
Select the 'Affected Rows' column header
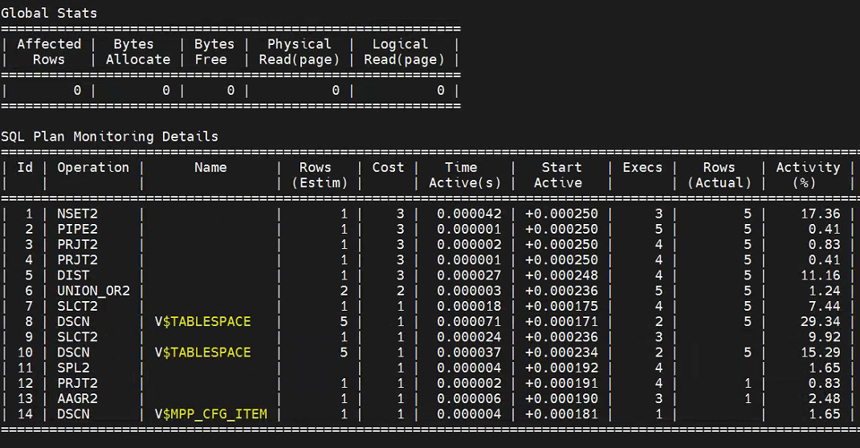[x=49, y=51]
